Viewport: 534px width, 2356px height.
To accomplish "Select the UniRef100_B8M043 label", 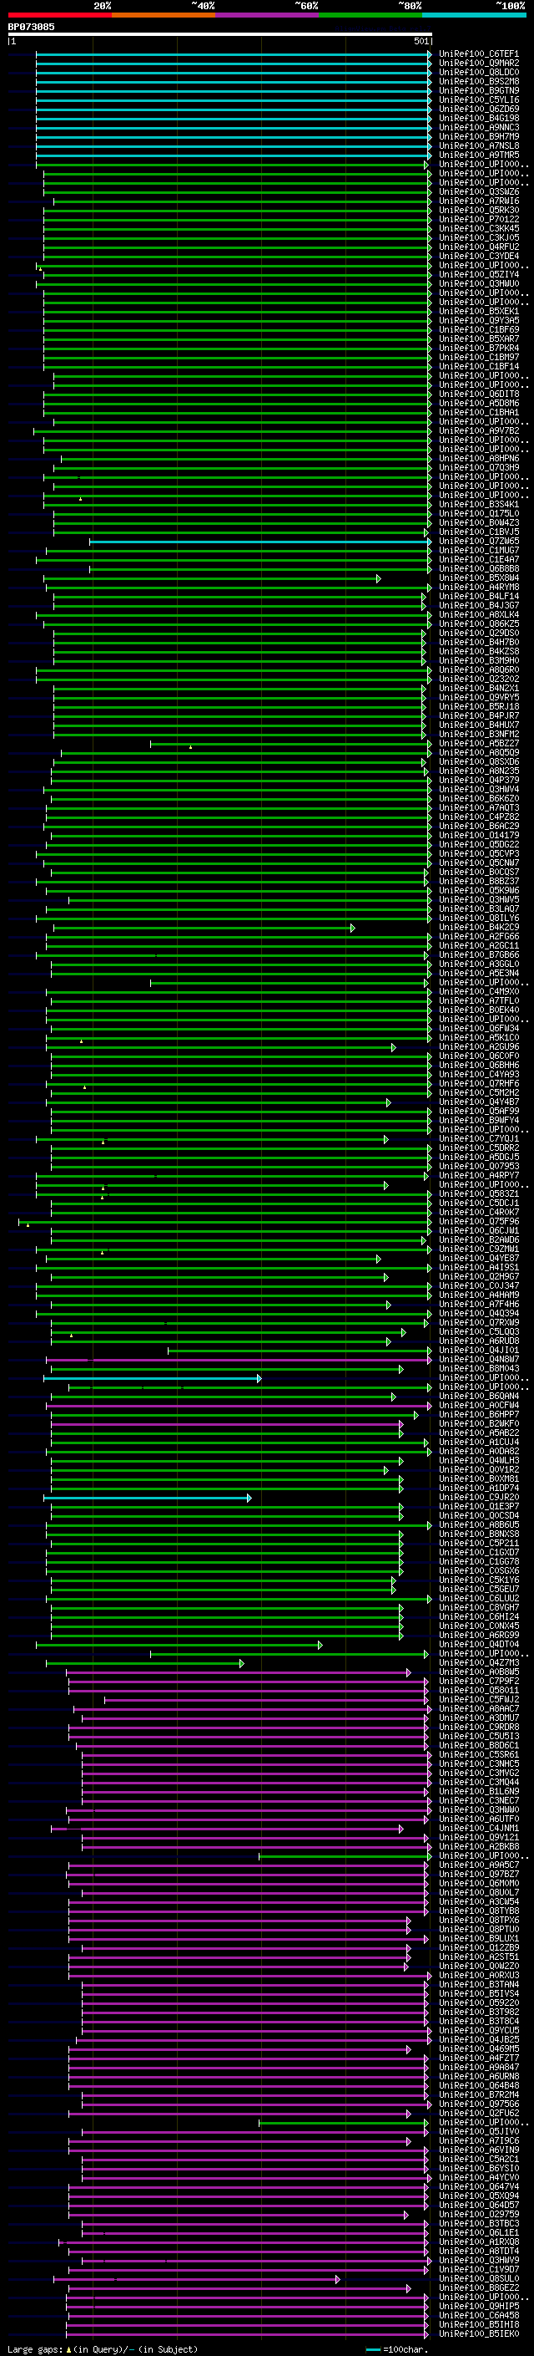I will pos(479,1368).
